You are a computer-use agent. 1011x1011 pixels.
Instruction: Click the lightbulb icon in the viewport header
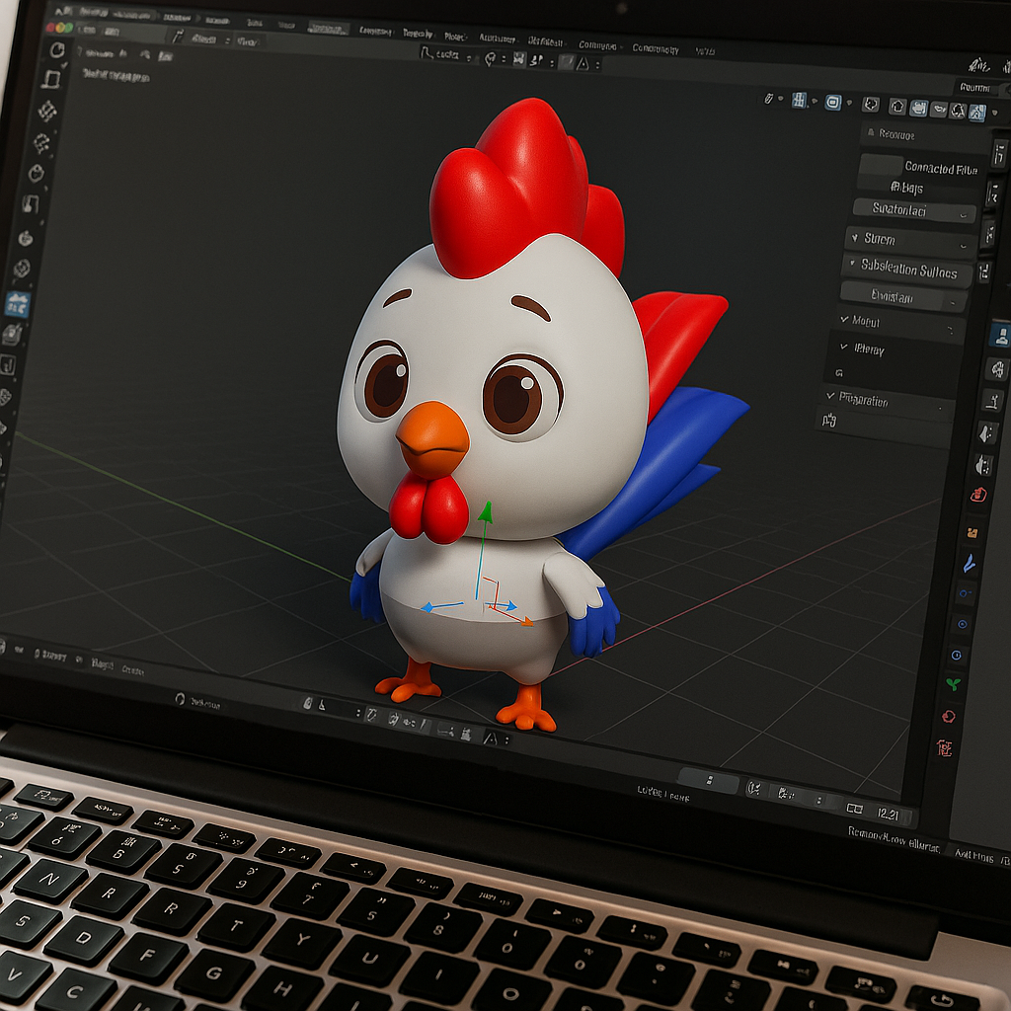(491, 59)
